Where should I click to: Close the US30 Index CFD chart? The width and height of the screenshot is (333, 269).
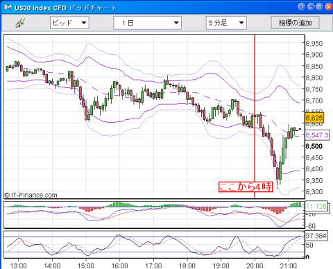coord(328,7)
